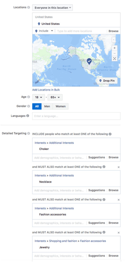Select the All gender option

click(x=37, y=106)
